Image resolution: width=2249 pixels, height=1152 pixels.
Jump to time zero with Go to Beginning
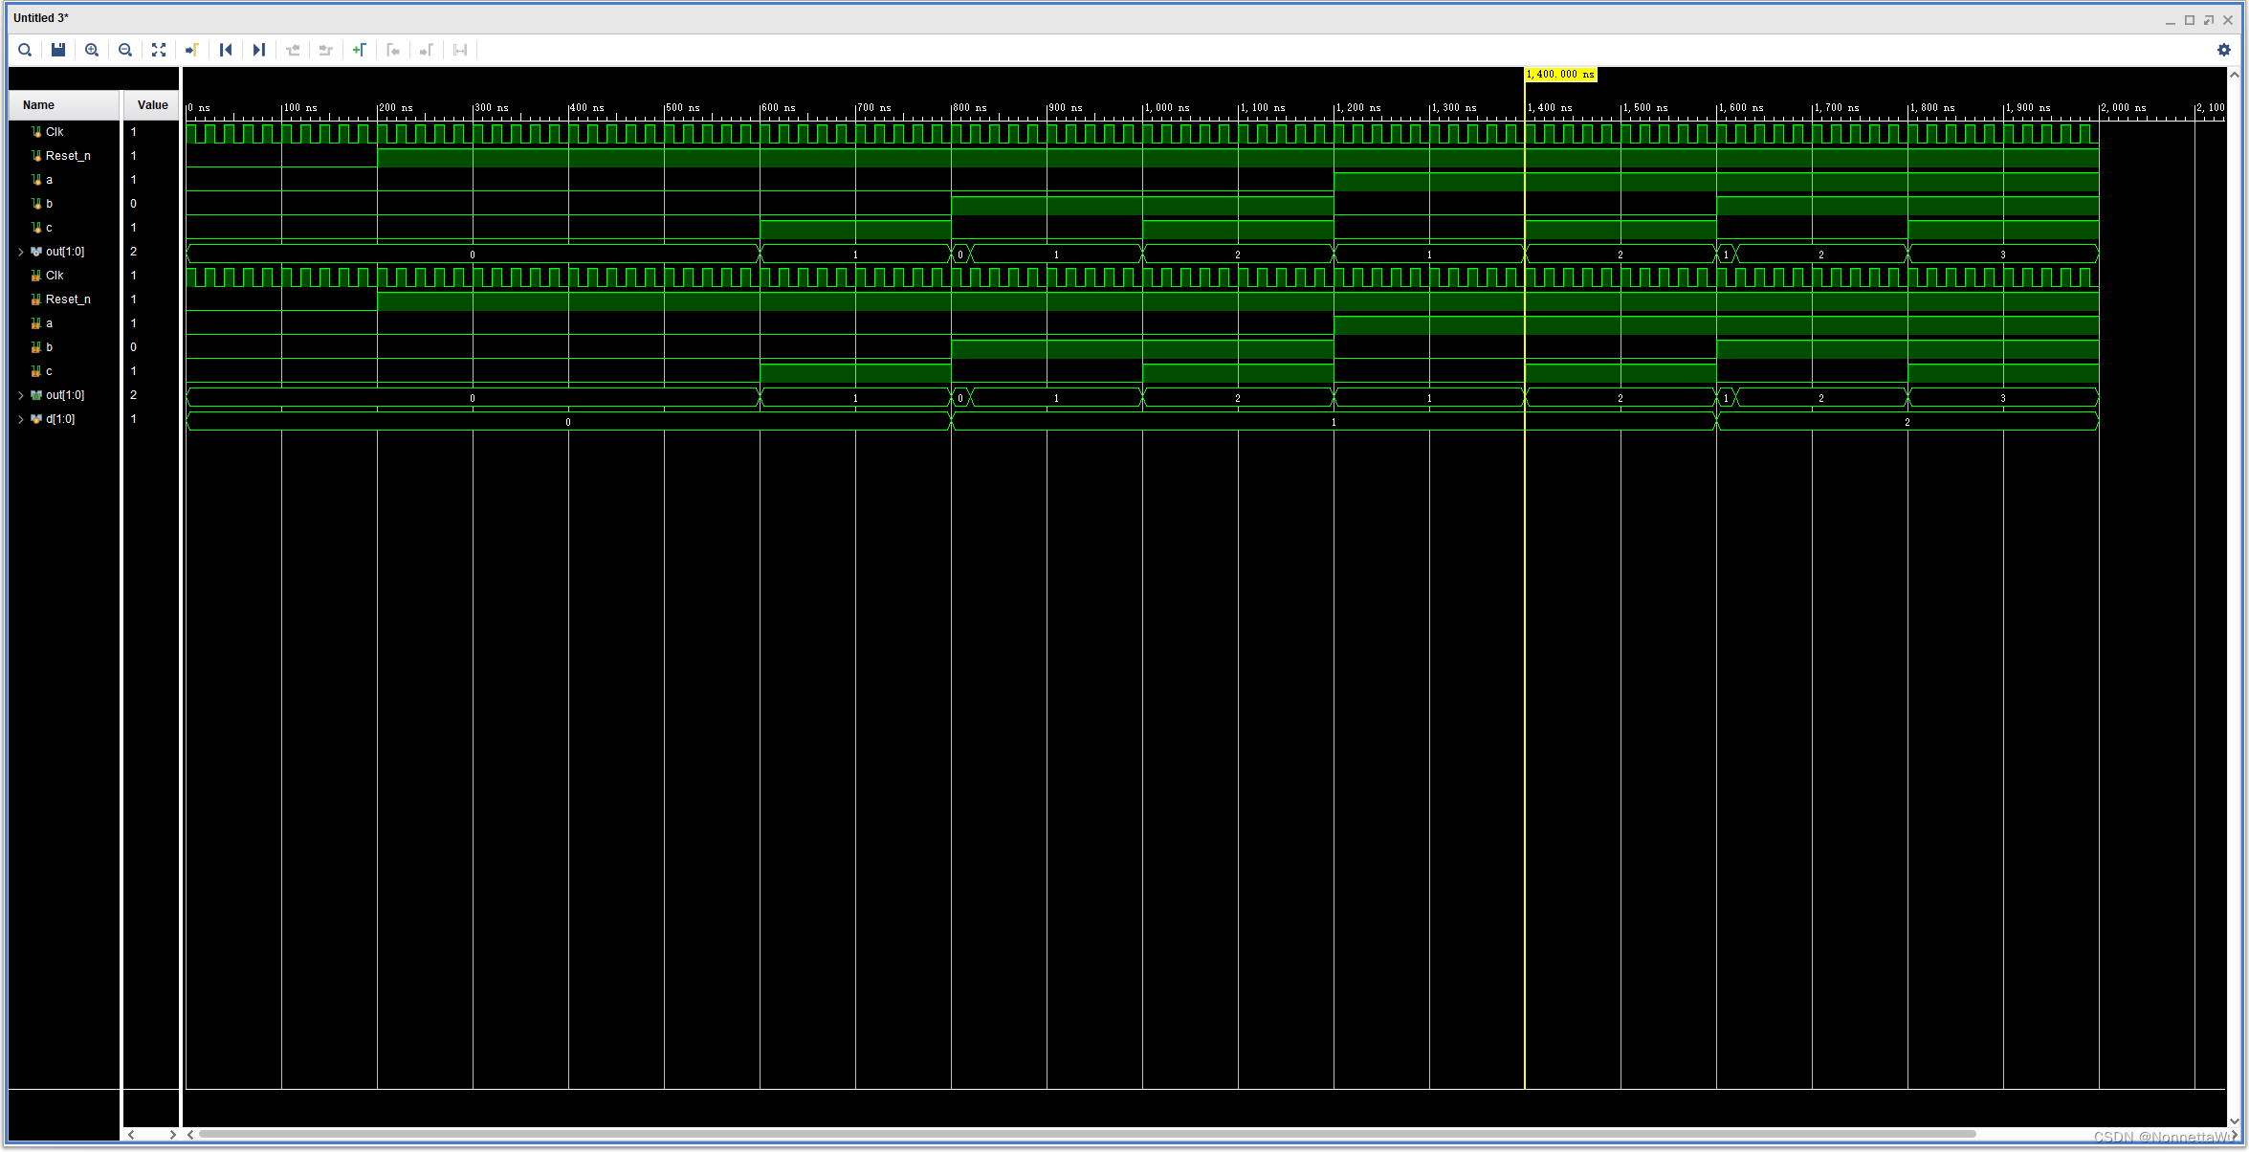tap(226, 50)
